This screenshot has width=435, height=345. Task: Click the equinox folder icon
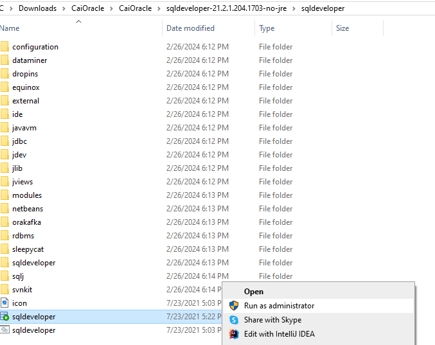pos(4,87)
